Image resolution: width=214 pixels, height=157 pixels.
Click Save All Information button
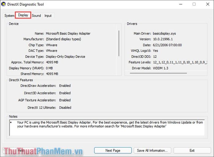[x=152, y=151]
